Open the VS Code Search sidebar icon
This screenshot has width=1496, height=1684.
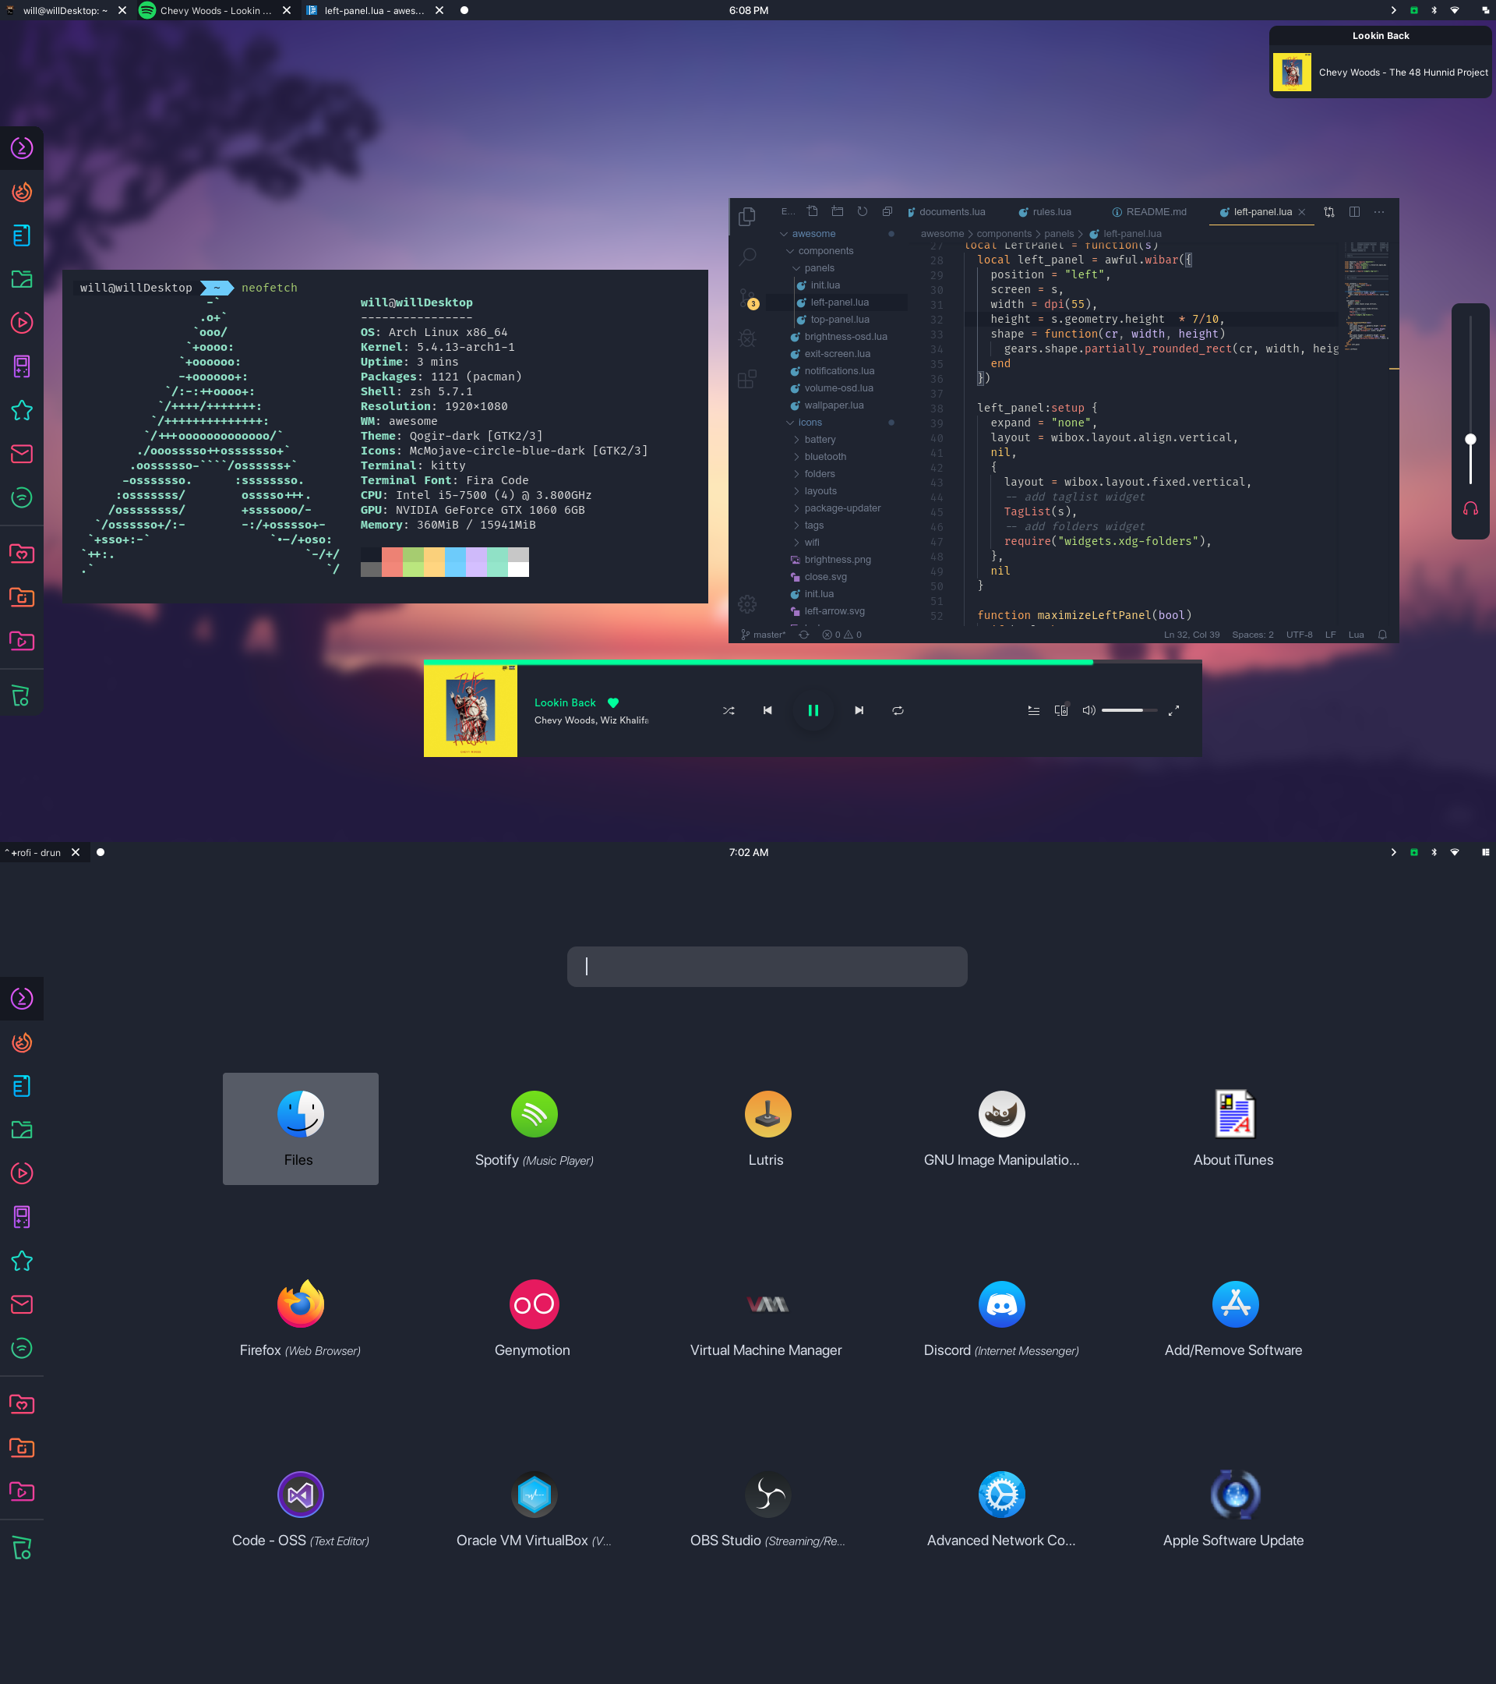747,257
